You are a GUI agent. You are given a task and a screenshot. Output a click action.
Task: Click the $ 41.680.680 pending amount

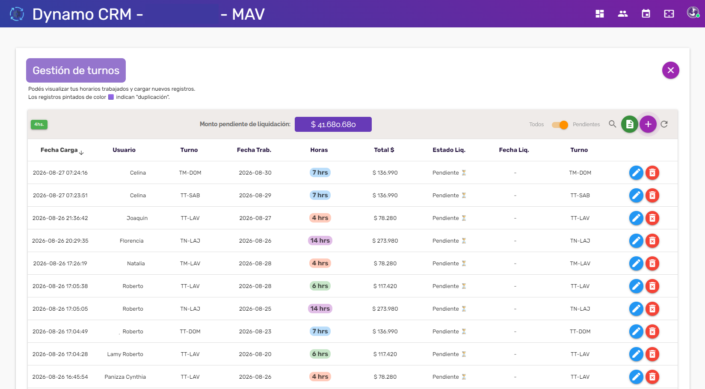(x=333, y=125)
